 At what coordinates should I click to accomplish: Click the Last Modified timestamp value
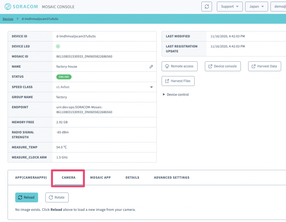pos(228,36)
